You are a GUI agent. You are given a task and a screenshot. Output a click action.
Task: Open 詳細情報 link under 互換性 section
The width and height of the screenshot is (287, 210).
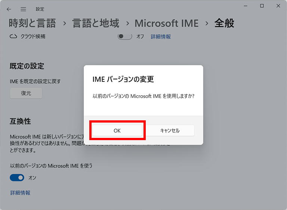point(20,193)
